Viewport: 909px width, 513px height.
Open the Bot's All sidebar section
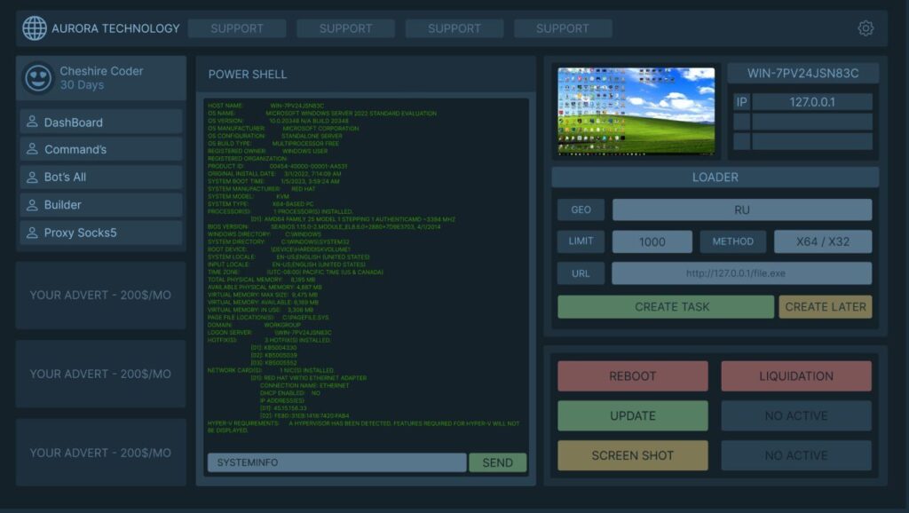point(101,177)
